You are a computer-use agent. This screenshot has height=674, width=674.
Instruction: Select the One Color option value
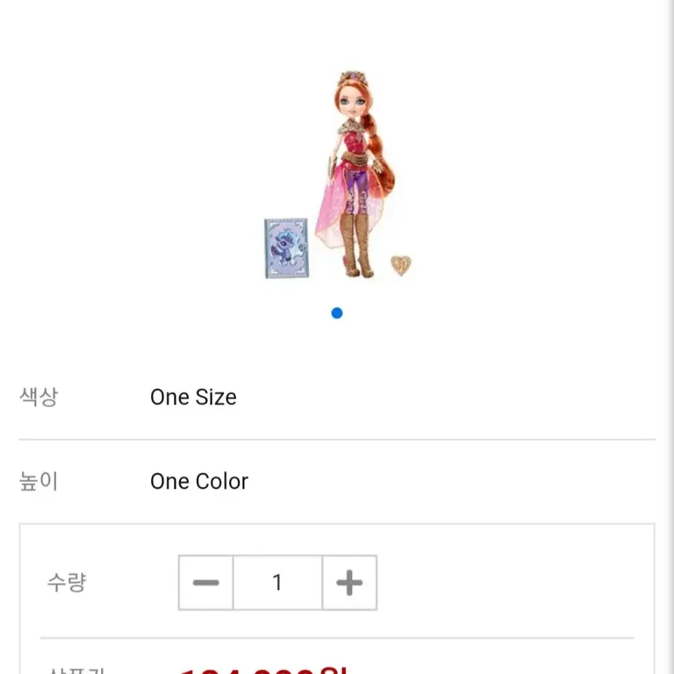point(199,481)
